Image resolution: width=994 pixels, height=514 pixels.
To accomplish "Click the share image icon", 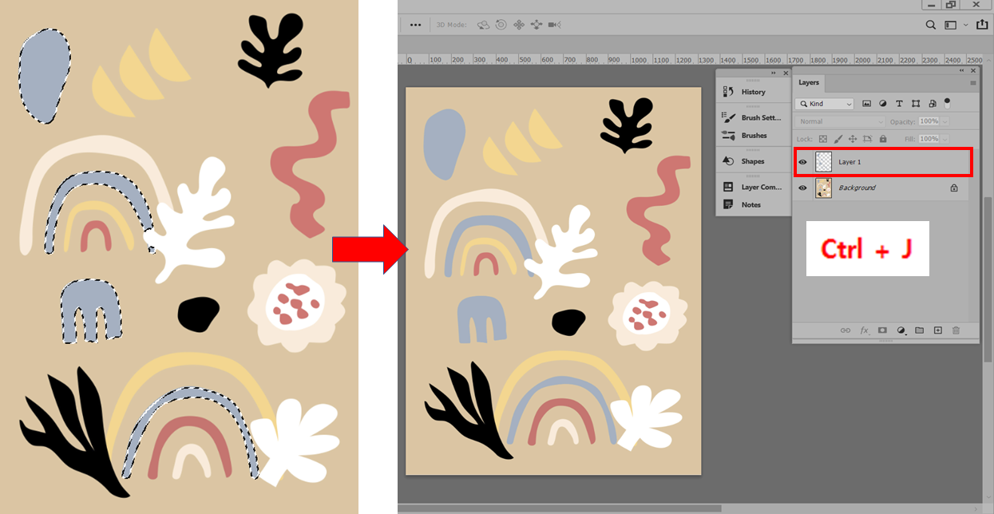I will [x=980, y=25].
